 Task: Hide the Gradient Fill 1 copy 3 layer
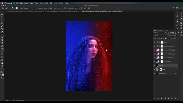coord(154,50)
